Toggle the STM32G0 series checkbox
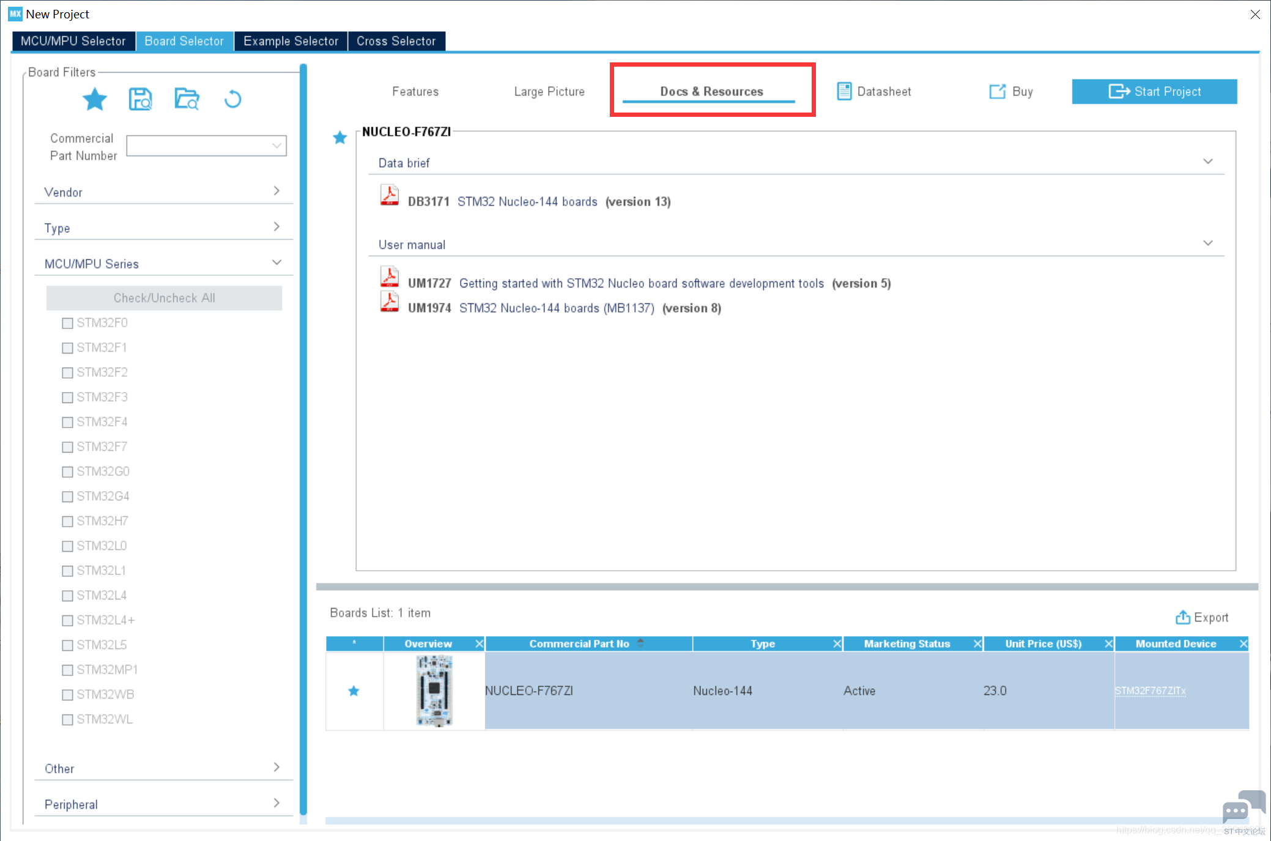The height and width of the screenshot is (841, 1271). coord(67,472)
